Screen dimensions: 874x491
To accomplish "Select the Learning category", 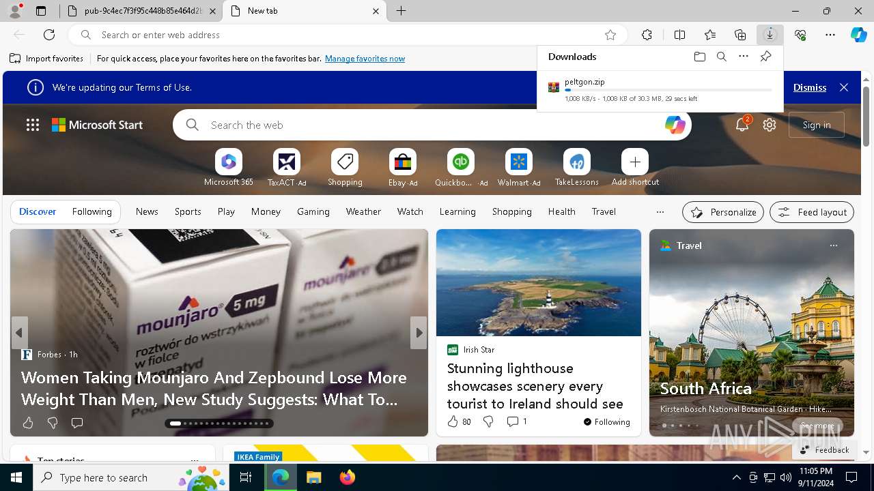I will click(457, 212).
